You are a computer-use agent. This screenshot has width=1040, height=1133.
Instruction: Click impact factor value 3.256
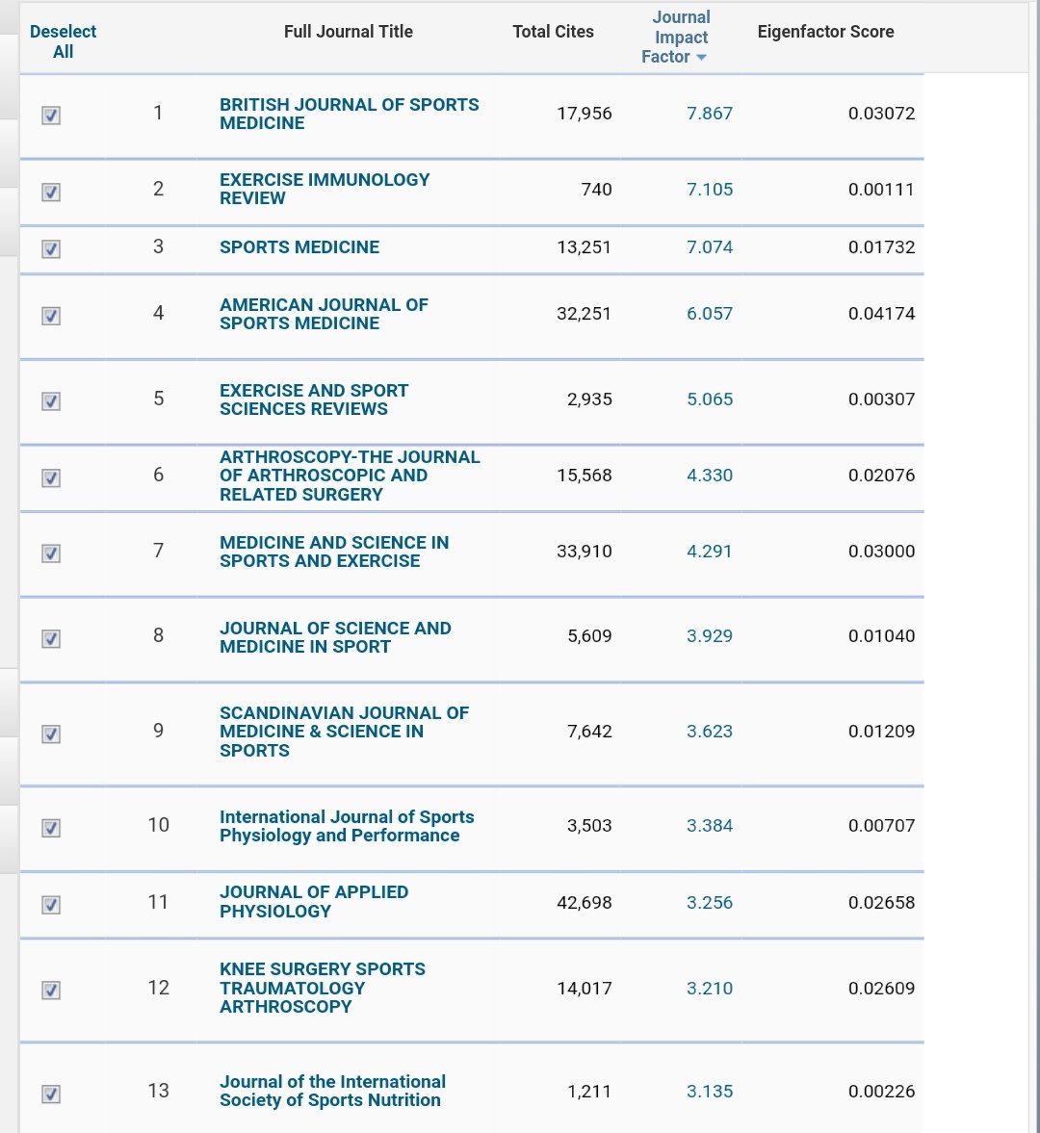coord(710,903)
